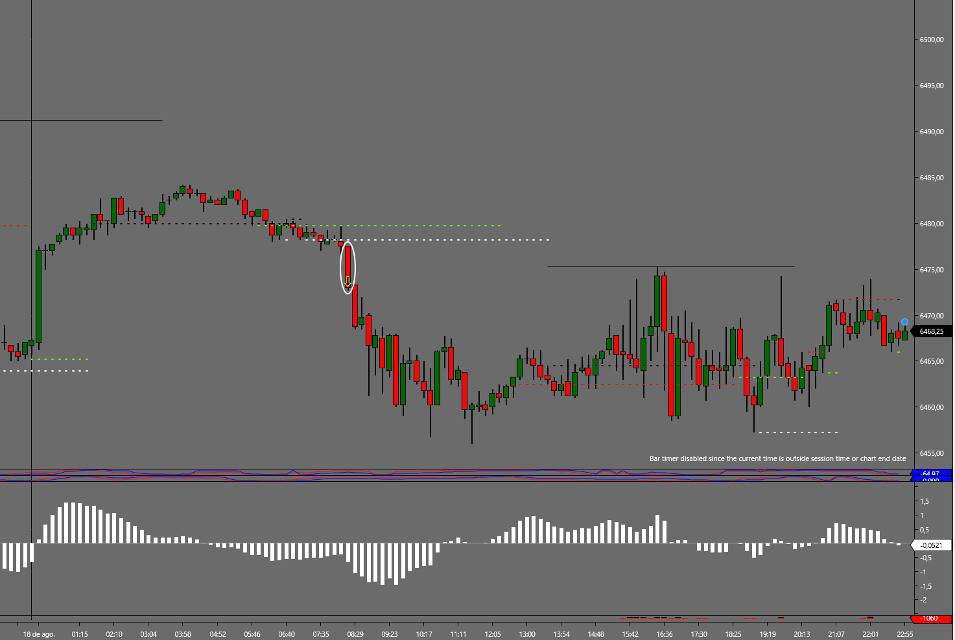This screenshot has width=955, height=640.
Task: Choose the 06:40 time axis label
Action: [x=287, y=634]
